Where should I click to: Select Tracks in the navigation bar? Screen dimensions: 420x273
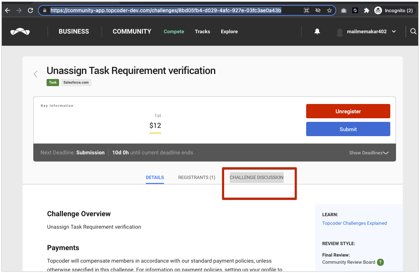tap(202, 31)
